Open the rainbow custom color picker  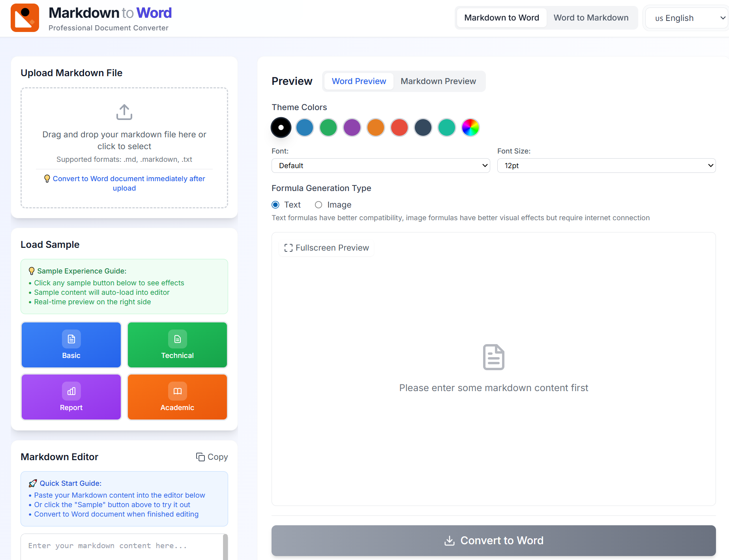[470, 127]
